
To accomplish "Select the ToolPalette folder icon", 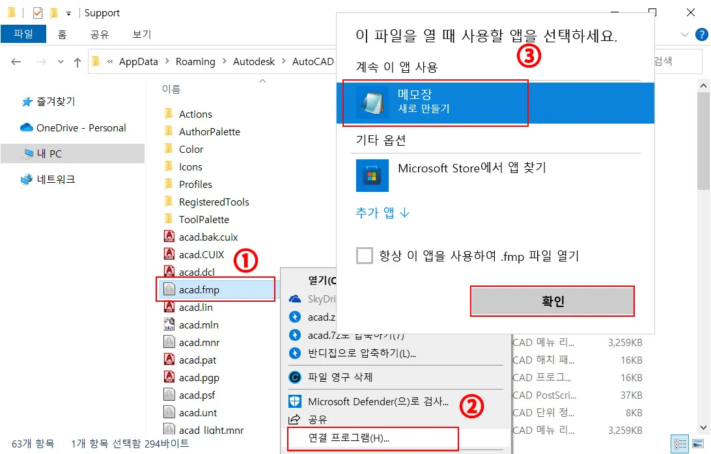I will (x=169, y=219).
